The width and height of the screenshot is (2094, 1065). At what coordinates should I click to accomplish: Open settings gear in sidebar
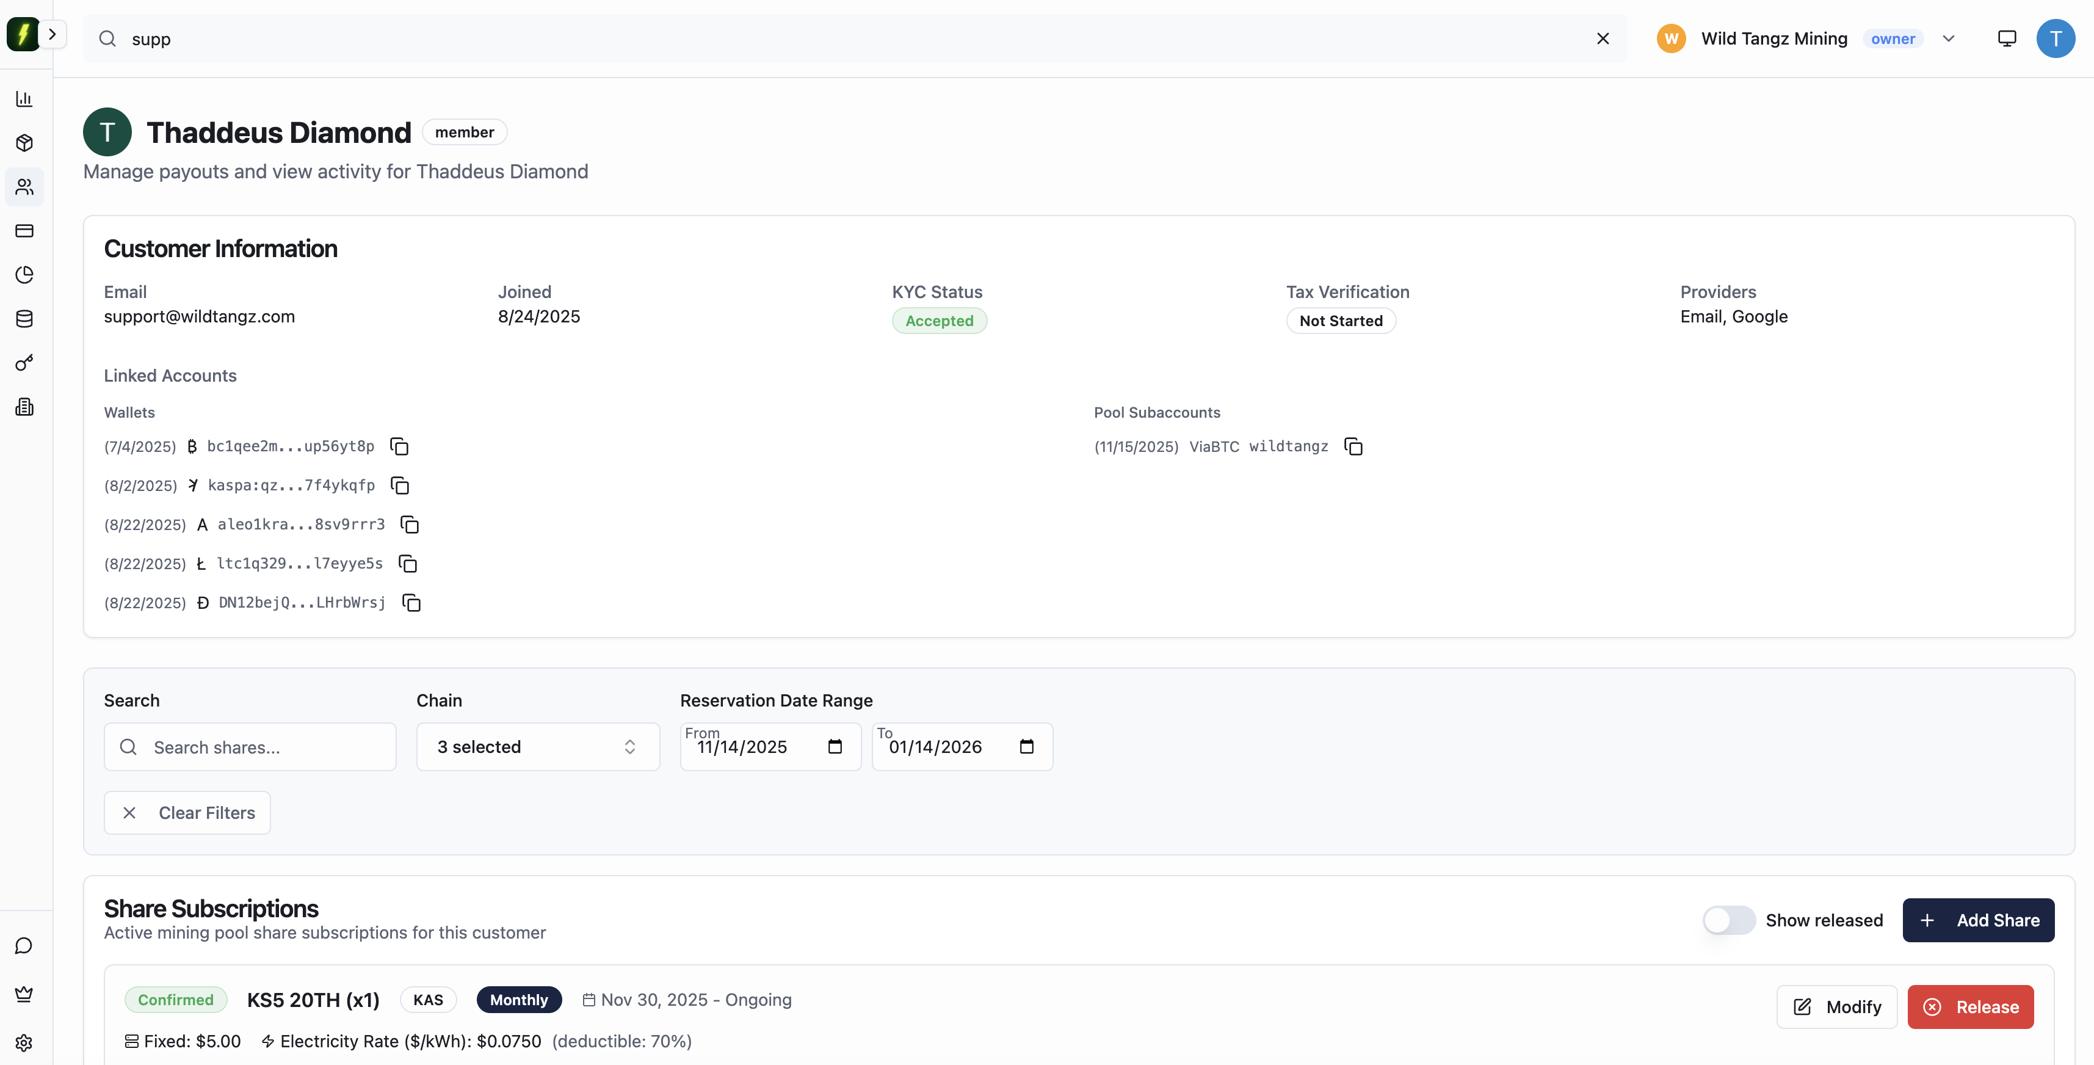pos(24,1042)
